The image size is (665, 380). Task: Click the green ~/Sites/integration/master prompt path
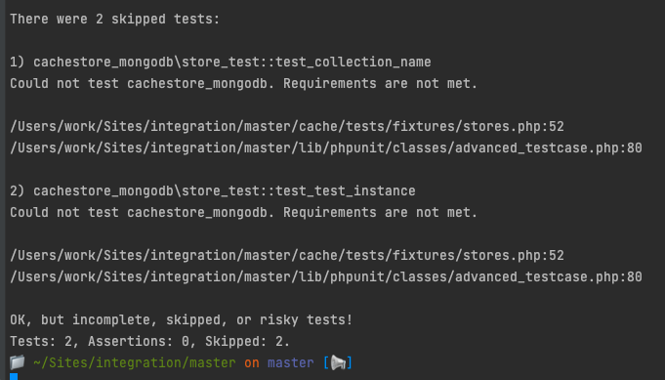(x=135, y=363)
